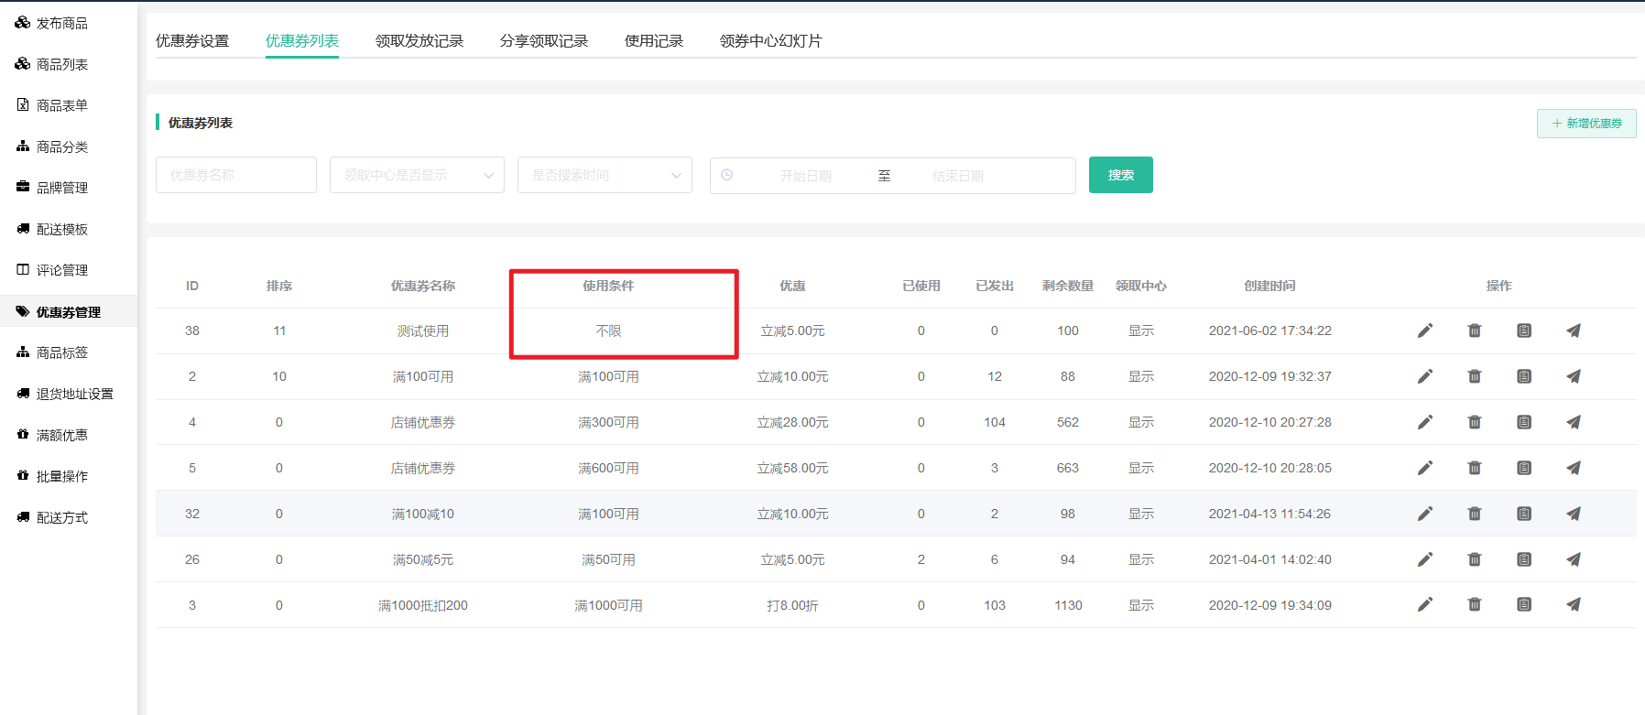Delete coupon ID 5 via trash icon
Viewport: 1645px width, 715px height.
[1475, 468]
